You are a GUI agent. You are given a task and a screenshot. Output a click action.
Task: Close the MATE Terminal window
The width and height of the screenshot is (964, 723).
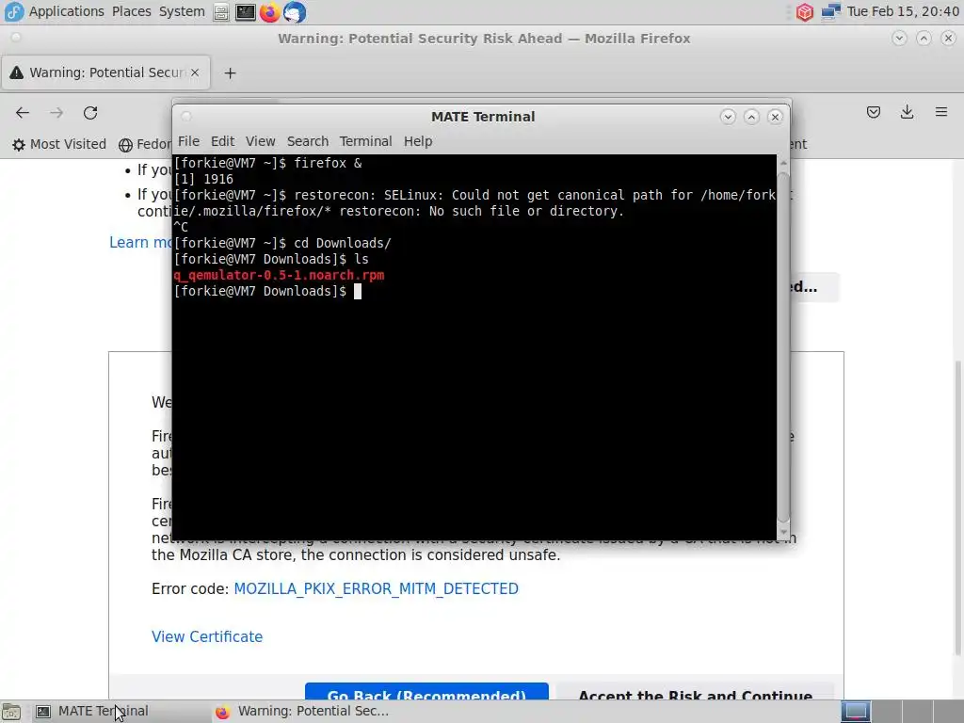pyautogui.click(x=776, y=117)
